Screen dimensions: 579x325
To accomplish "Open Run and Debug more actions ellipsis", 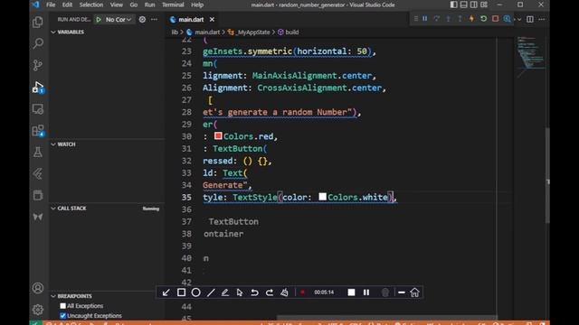I will point(154,20).
